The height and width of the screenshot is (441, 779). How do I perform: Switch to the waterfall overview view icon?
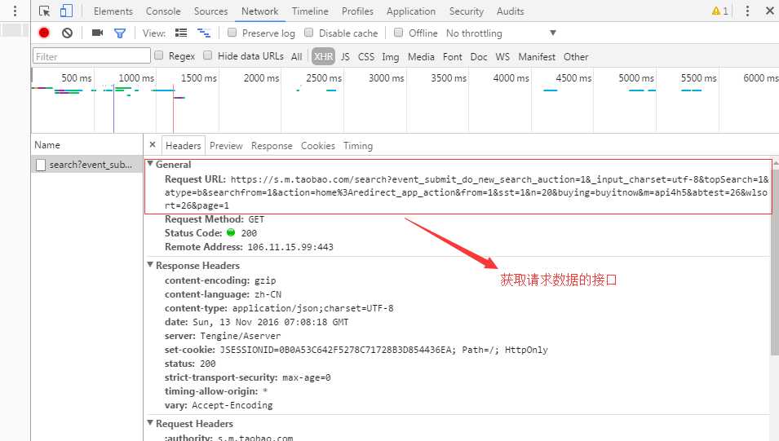point(204,33)
